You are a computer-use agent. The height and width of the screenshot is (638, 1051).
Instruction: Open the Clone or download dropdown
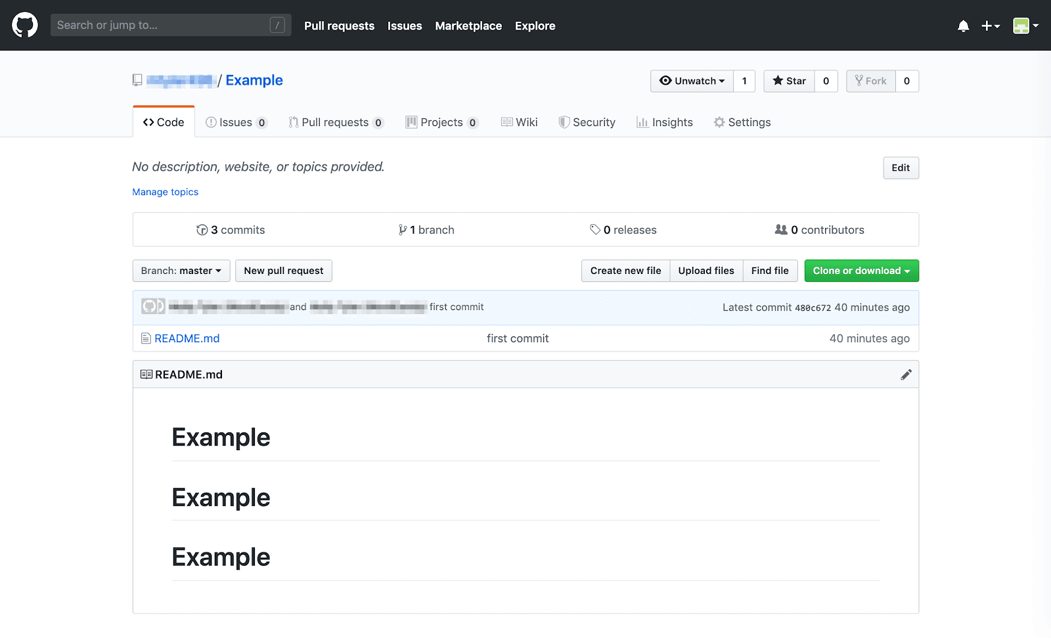(861, 270)
